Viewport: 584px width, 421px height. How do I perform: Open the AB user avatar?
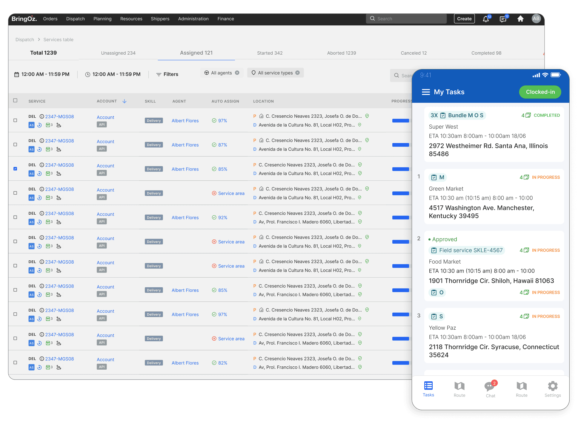[536, 19]
